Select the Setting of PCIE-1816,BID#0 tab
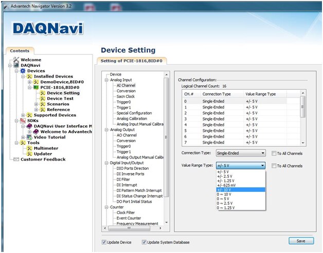 coord(132,61)
